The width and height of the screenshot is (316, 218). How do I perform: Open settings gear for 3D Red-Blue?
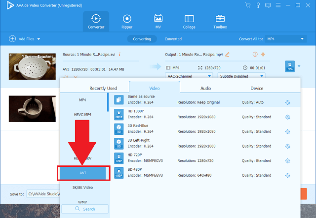[287, 131]
